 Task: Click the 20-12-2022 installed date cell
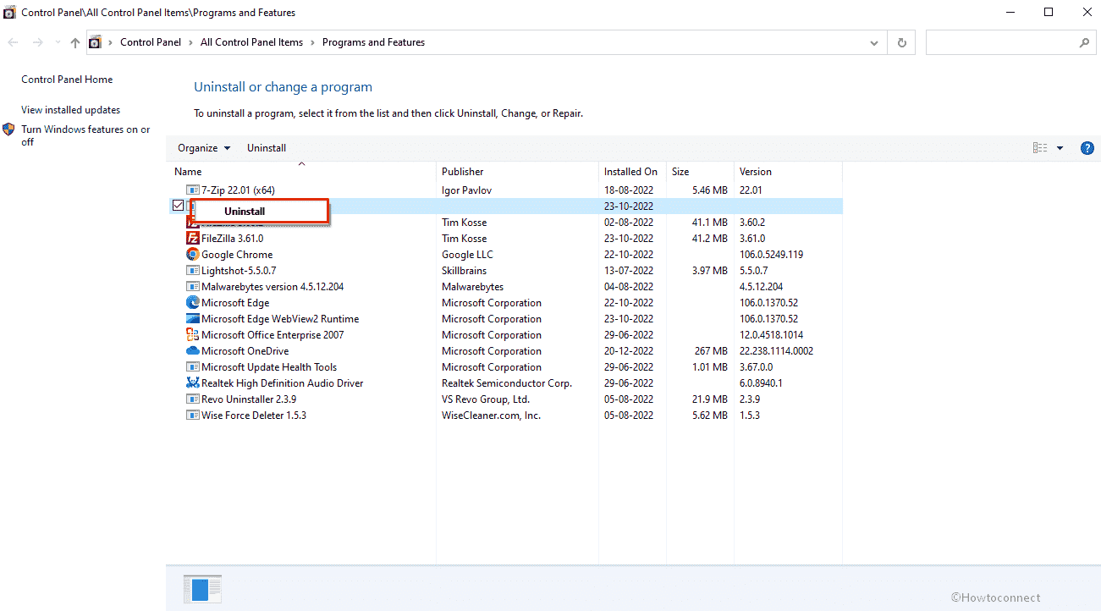pos(629,351)
